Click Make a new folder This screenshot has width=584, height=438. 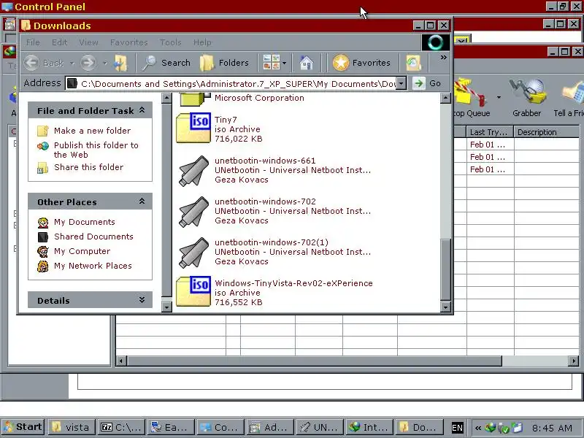[92, 131]
